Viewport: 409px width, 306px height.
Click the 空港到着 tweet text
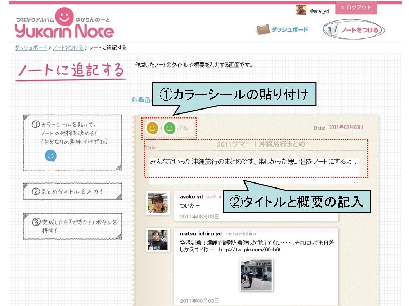click(x=257, y=246)
